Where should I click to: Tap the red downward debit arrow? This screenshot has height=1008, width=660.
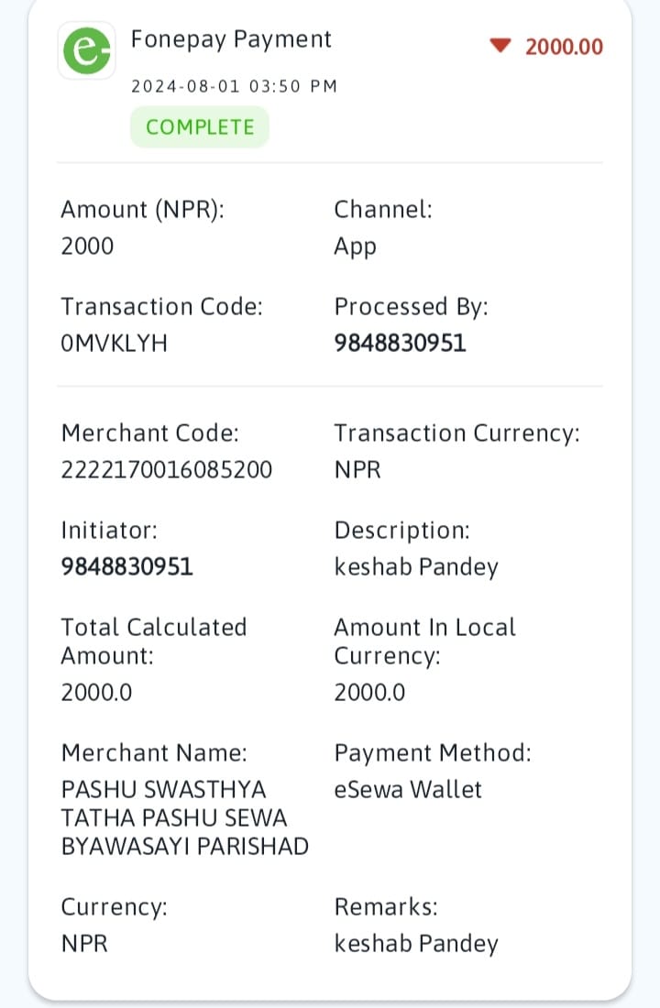point(500,46)
